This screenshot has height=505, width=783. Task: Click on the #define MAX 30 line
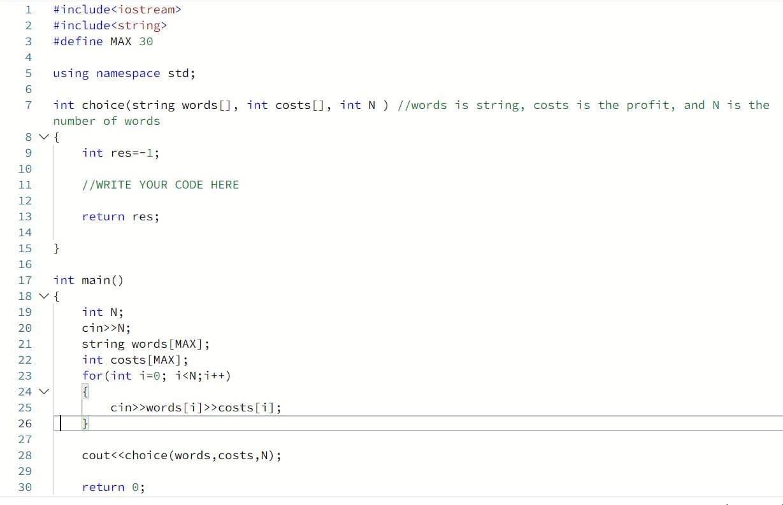(x=103, y=41)
